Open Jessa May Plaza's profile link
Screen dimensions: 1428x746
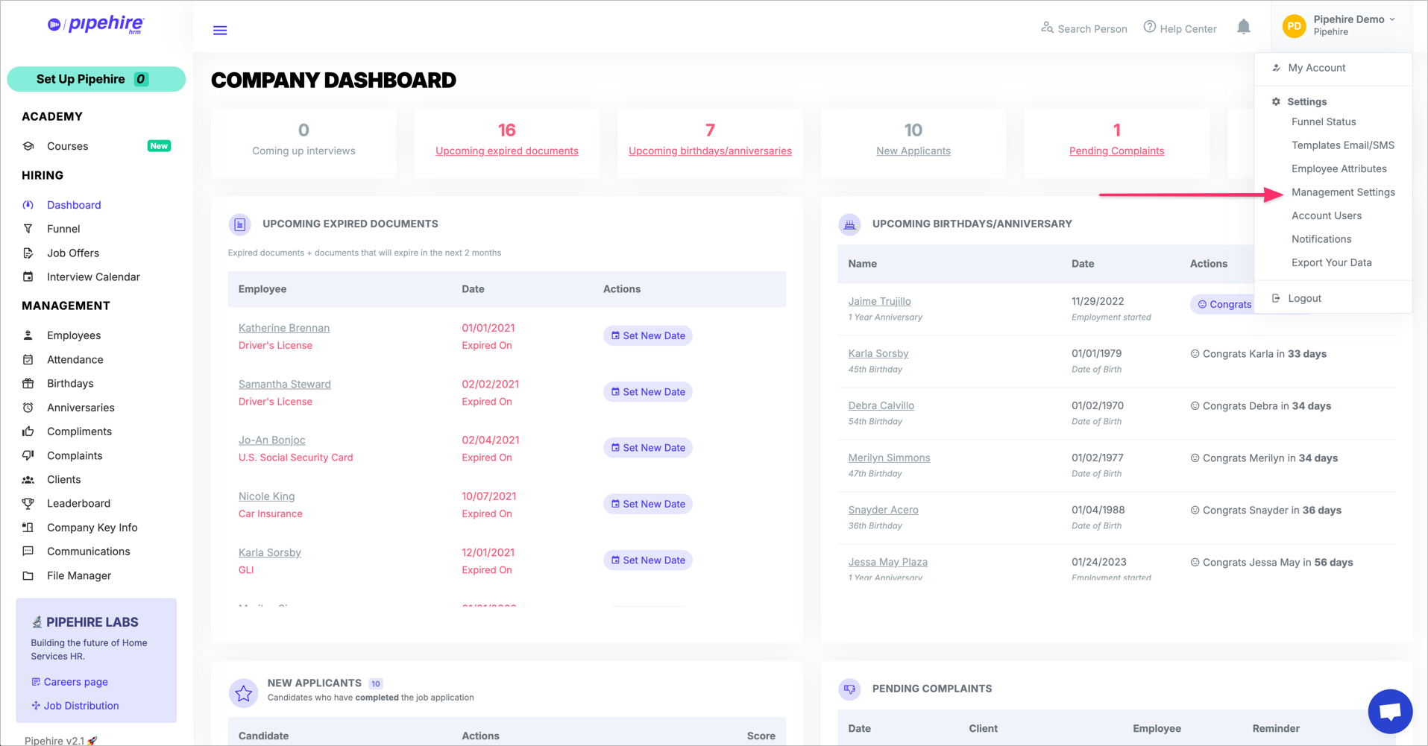click(887, 562)
